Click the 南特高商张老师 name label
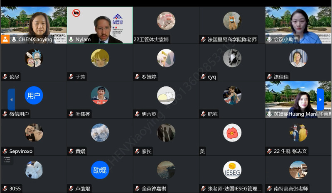Viewport: 332px width, 193px height. (291, 188)
